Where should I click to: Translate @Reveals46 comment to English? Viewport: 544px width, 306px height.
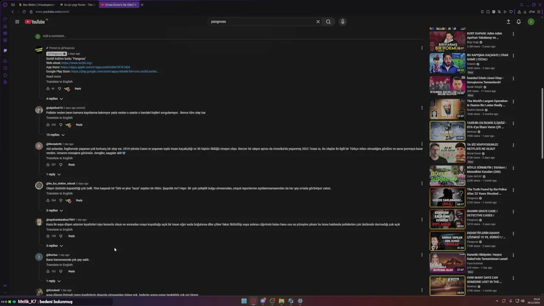click(x=59, y=158)
